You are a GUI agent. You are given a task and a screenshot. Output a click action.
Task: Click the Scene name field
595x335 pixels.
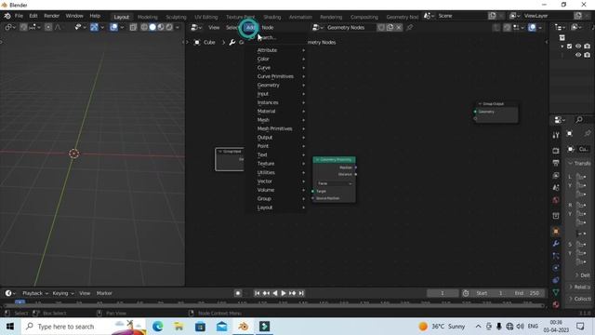[x=461, y=16]
